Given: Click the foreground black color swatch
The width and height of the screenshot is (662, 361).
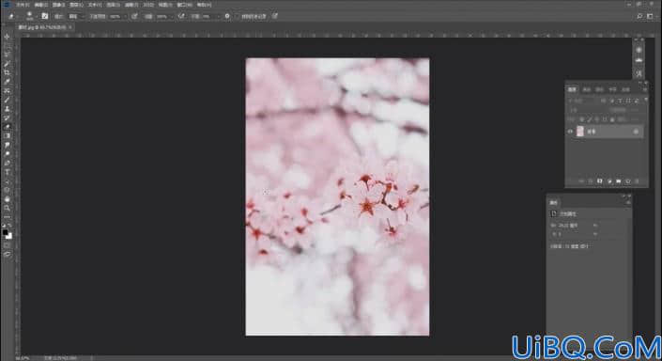Looking at the screenshot, I should click(5, 232).
